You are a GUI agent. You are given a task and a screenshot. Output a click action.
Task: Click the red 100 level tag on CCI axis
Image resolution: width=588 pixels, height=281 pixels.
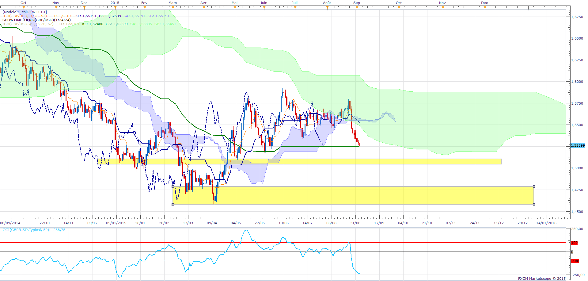574,243
